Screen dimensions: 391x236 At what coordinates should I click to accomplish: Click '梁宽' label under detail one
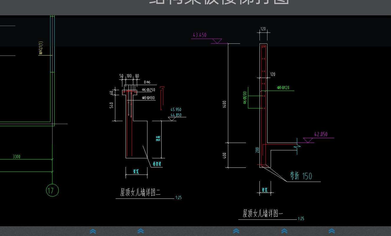[265, 191]
